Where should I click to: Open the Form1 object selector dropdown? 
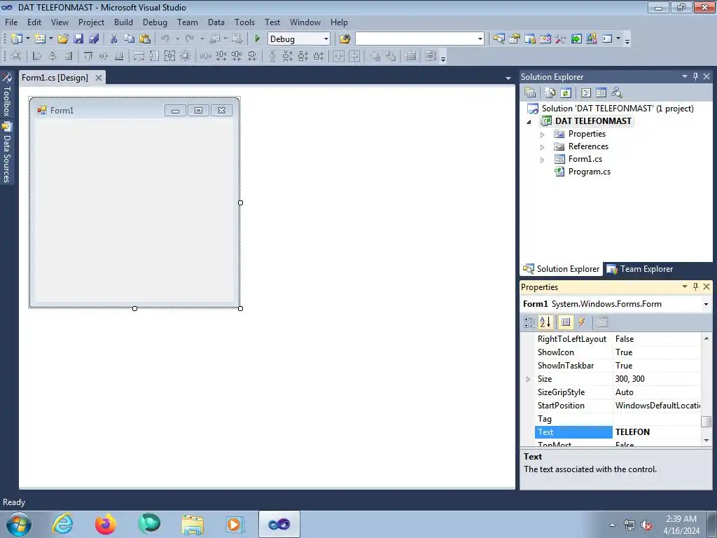[706, 304]
